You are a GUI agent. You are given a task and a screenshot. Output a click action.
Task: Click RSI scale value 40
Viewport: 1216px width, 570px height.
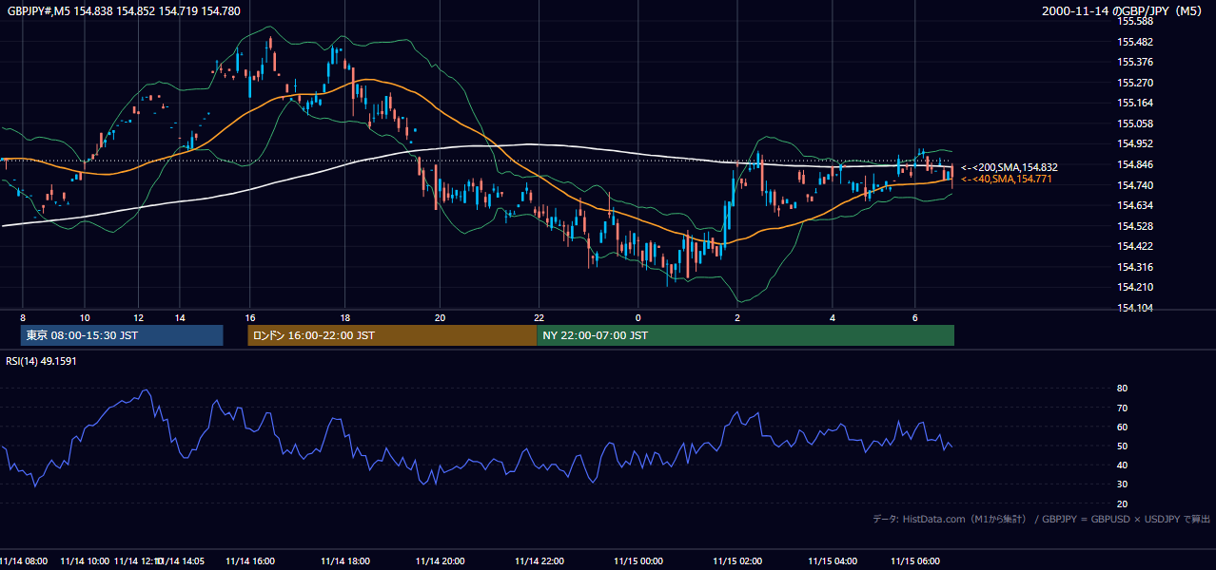click(1122, 465)
